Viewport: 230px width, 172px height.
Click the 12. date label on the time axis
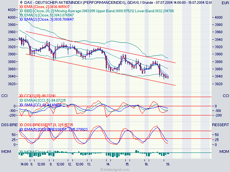[70, 164]
